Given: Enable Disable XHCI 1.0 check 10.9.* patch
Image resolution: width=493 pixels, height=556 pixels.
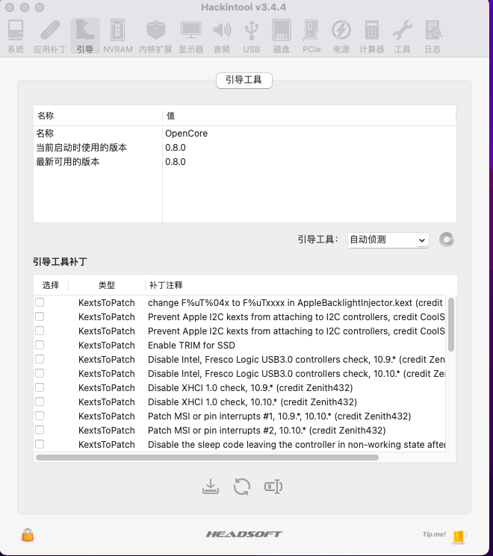Looking at the screenshot, I should pos(40,387).
